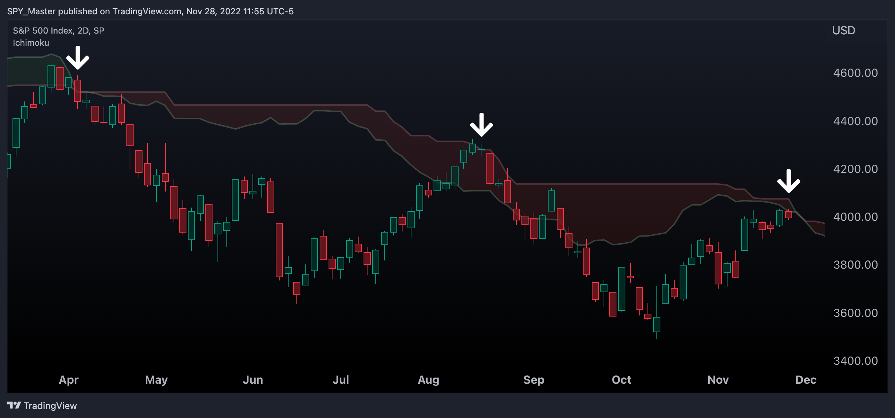Click the TradingView logo icon
Screen dimensions: 895x418
click(x=14, y=405)
